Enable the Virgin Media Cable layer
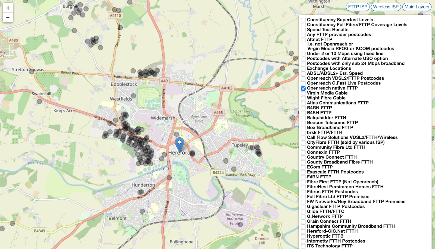 304,93
